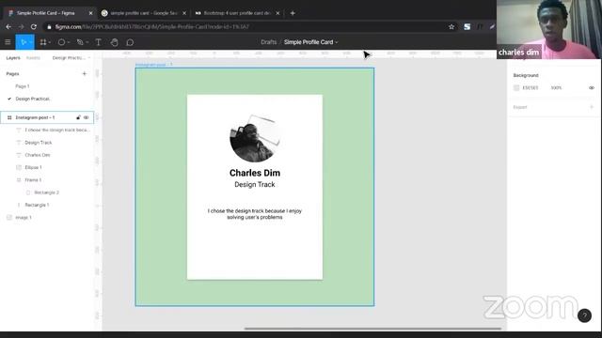Image resolution: width=602 pixels, height=338 pixels.
Task: Select the Move tool
Action: point(23,42)
